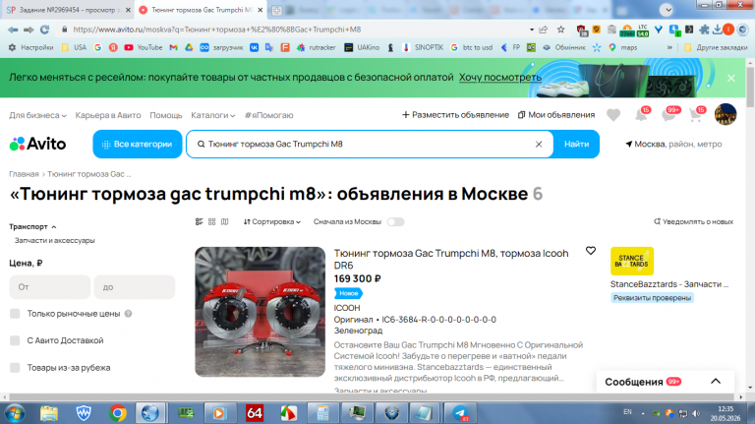Open the VK bookmark icon
Image resolution: width=755 pixels, height=424 pixels.
click(x=254, y=47)
